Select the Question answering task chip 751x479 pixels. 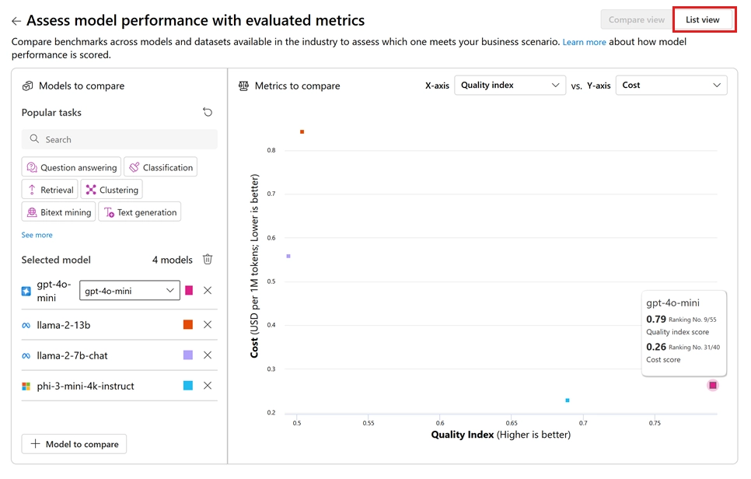[x=72, y=167]
